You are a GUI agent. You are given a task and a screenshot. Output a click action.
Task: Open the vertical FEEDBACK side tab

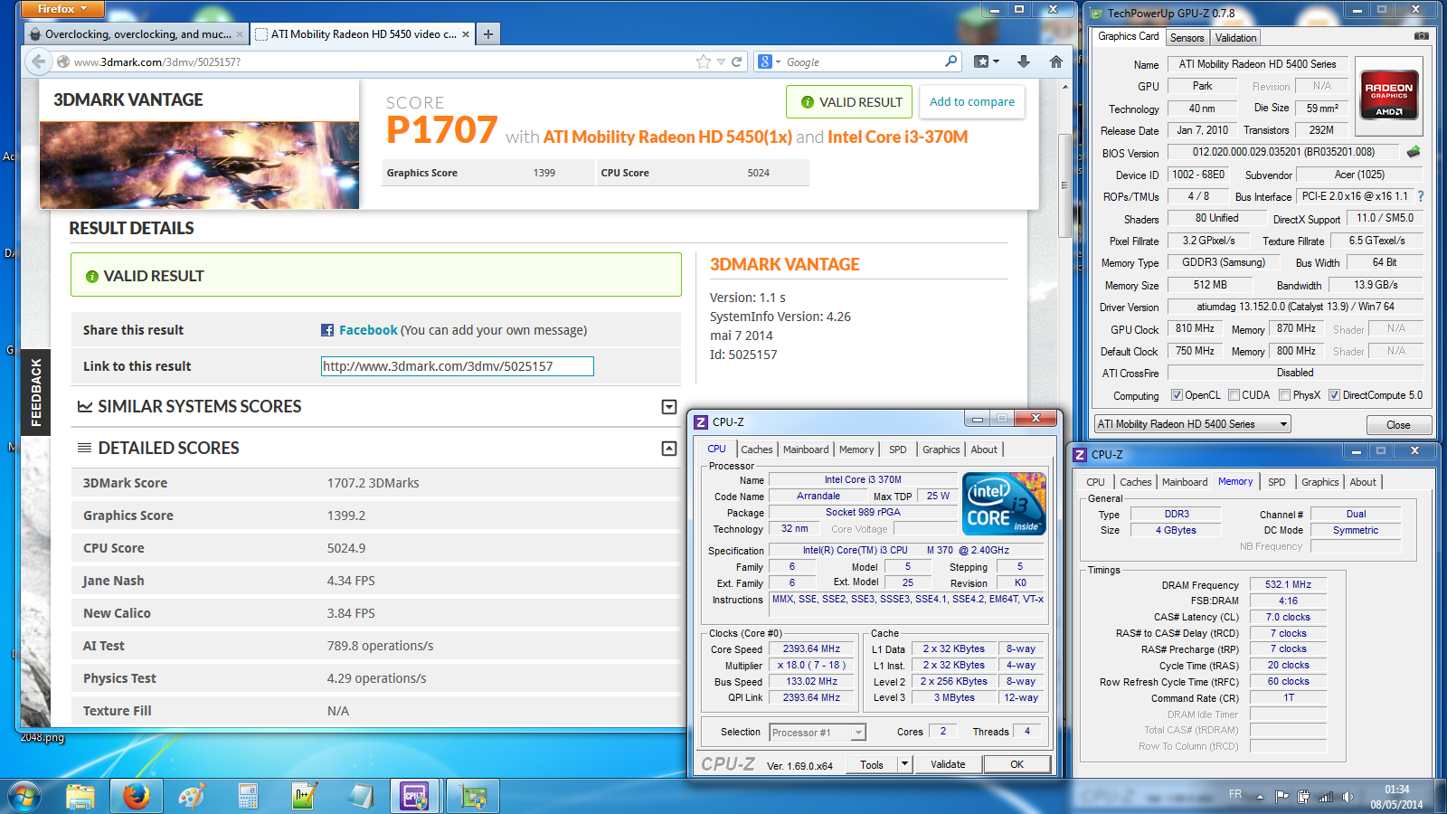(x=35, y=393)
